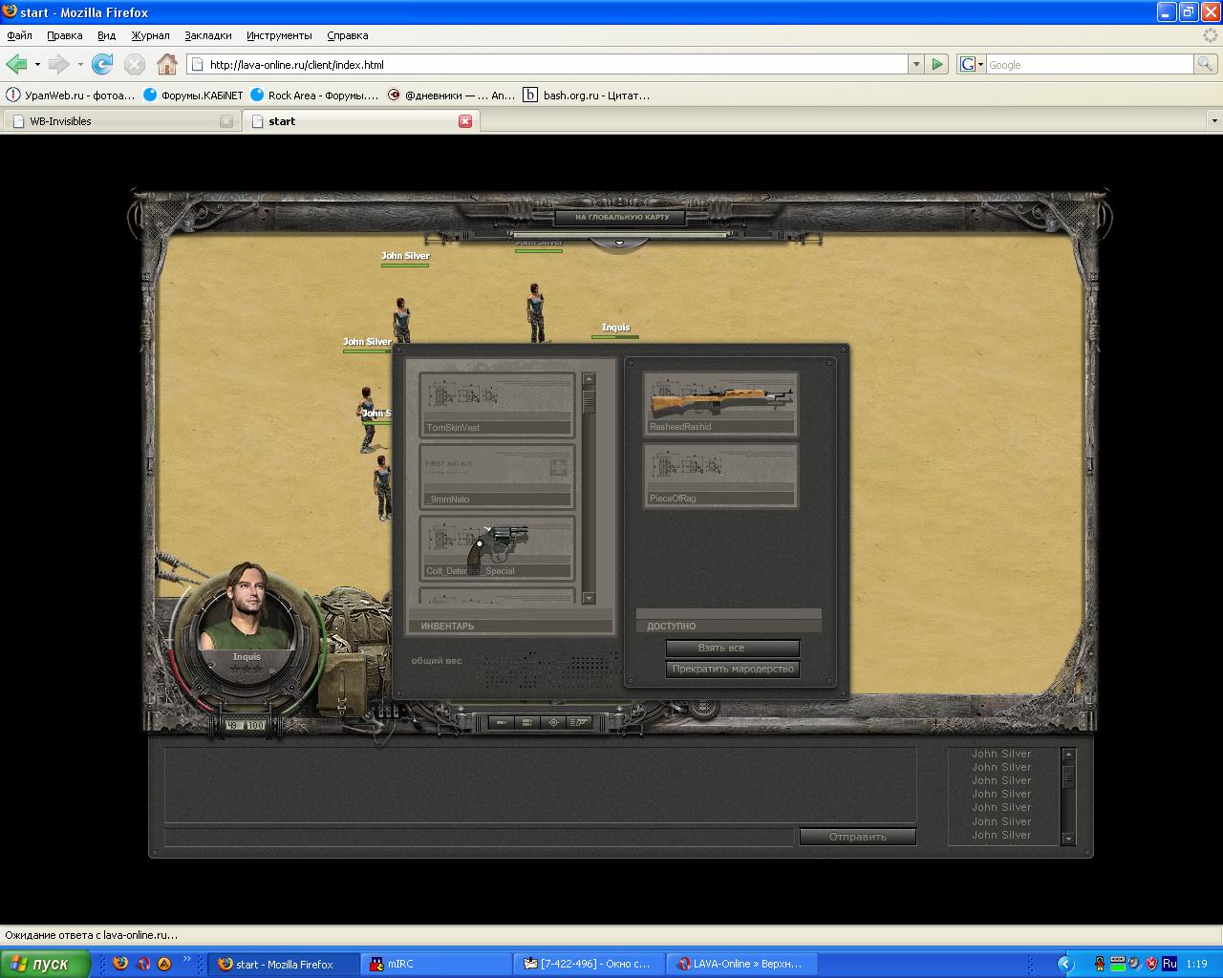
Task: Click the magnifier search icon
Action: coord(1206,64)
